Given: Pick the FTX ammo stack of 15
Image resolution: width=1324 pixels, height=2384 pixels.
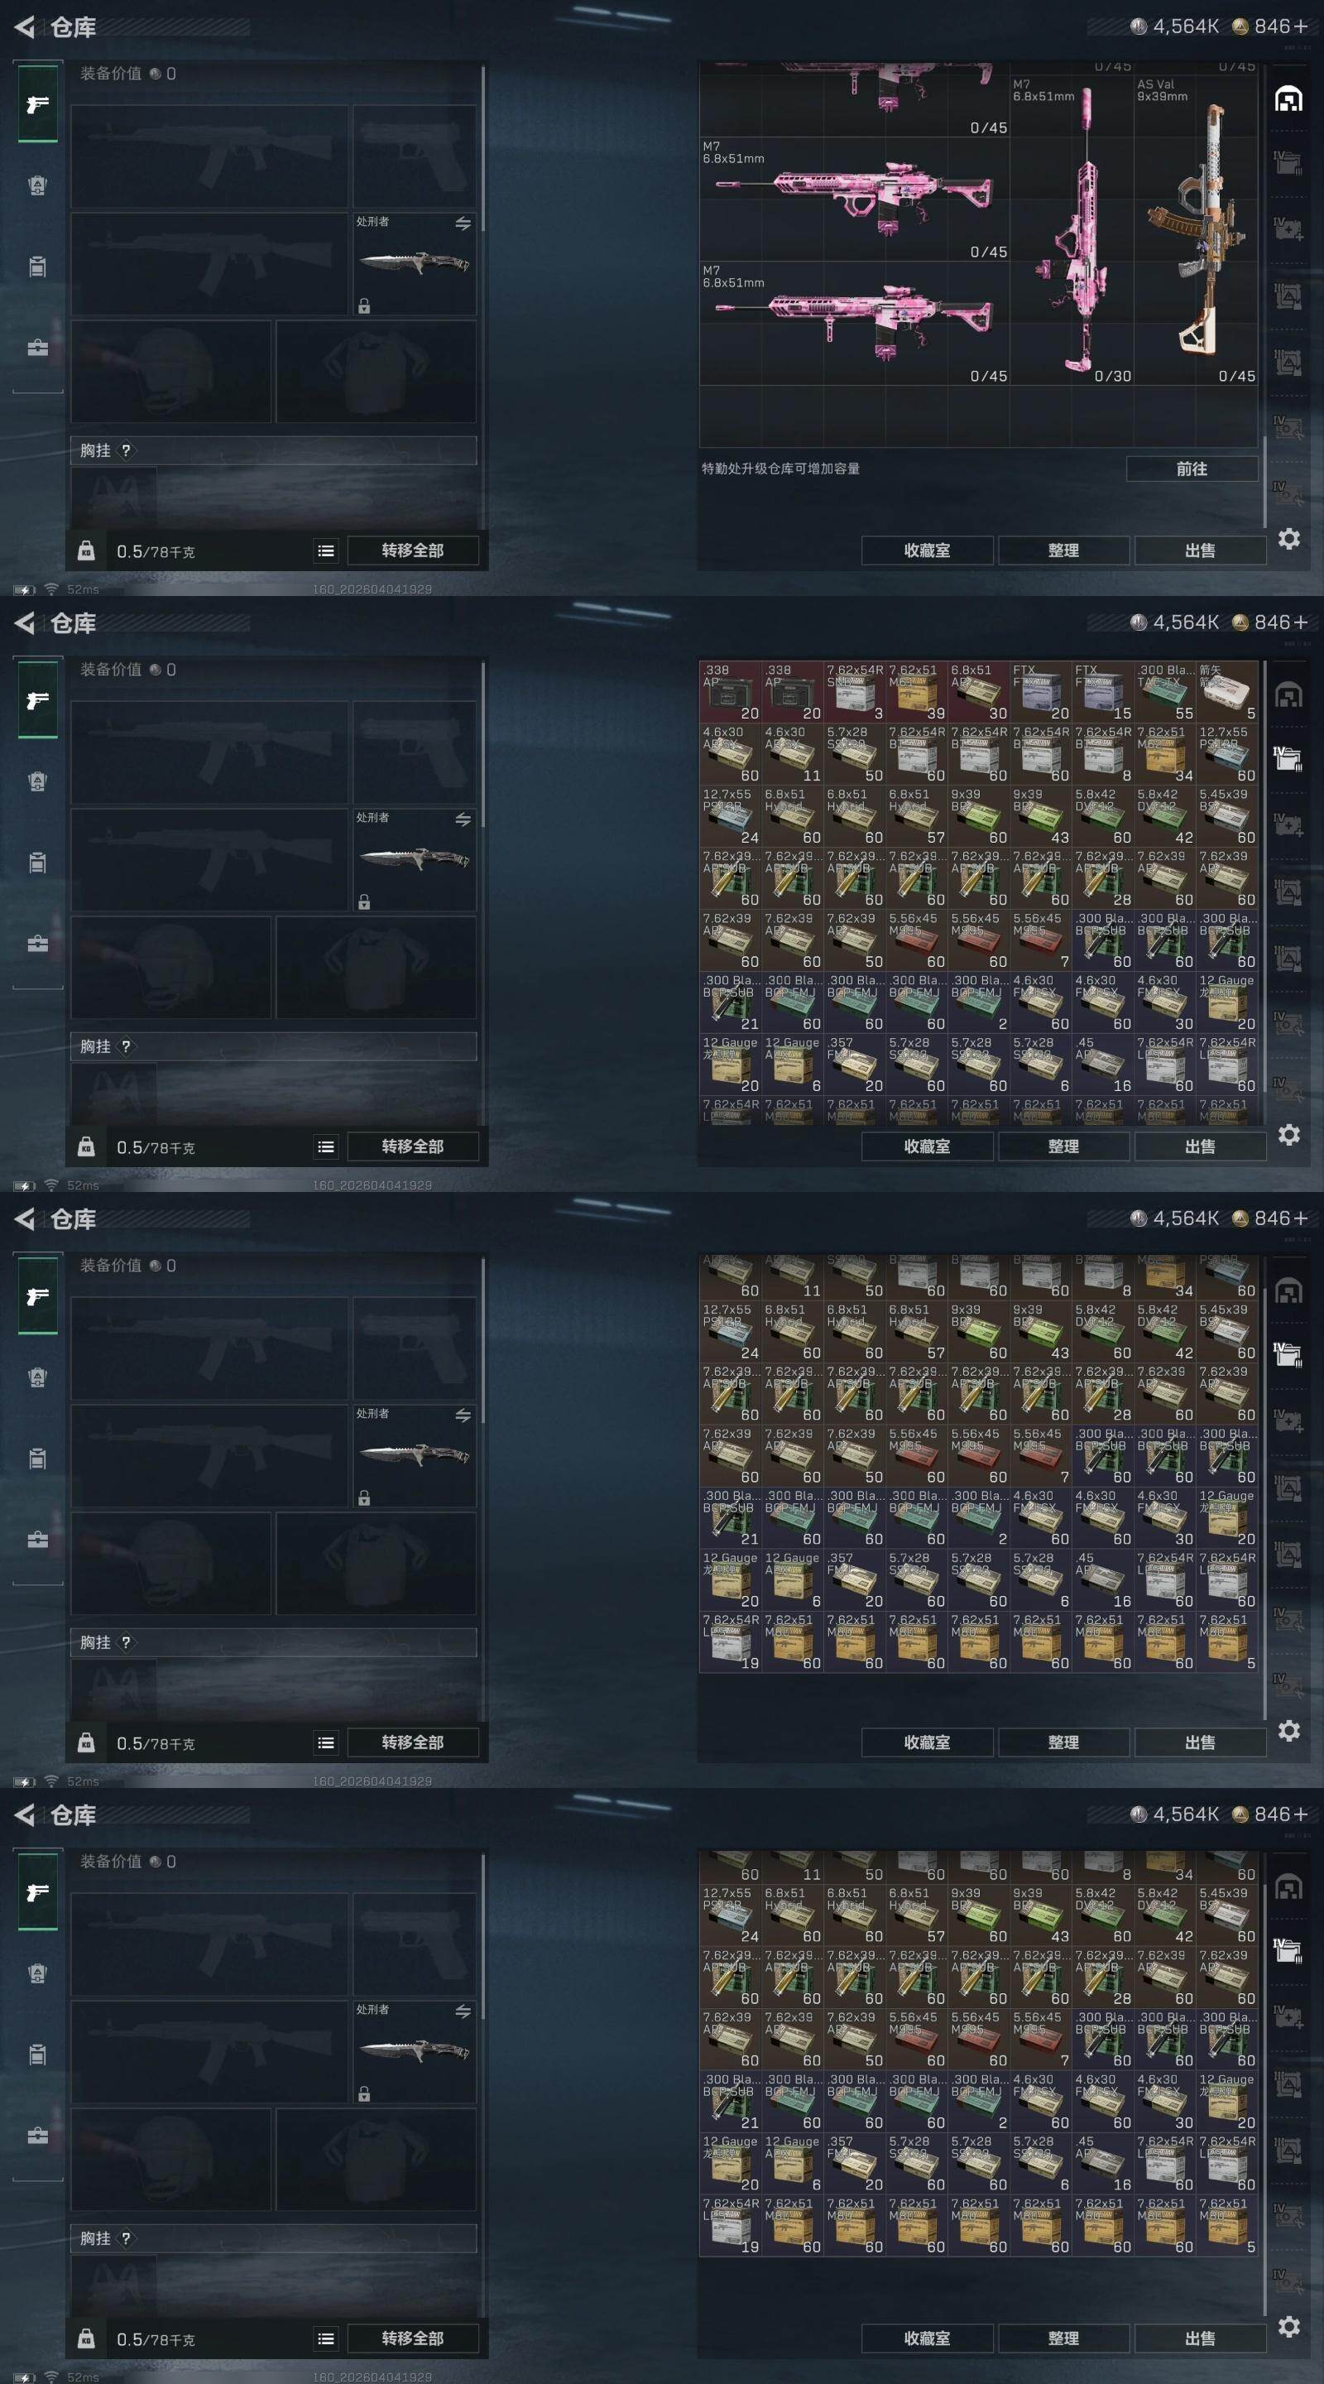Looking at the screenshot, I should 1102,691.
